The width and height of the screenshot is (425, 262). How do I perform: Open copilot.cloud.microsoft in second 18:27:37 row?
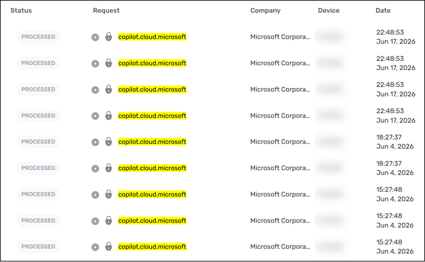click(152, 168)
